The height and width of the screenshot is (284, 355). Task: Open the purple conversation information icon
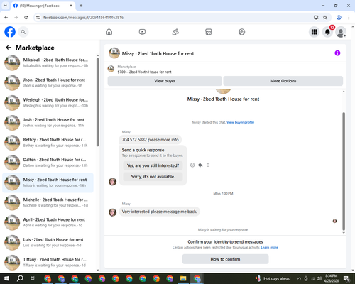click(337, 53)
